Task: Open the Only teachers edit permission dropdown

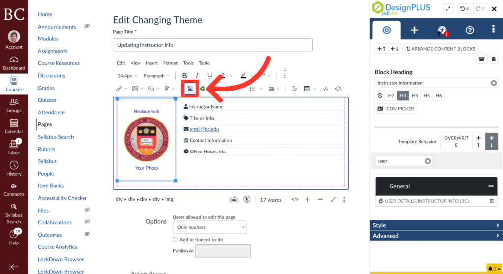Action: point(209,227)
